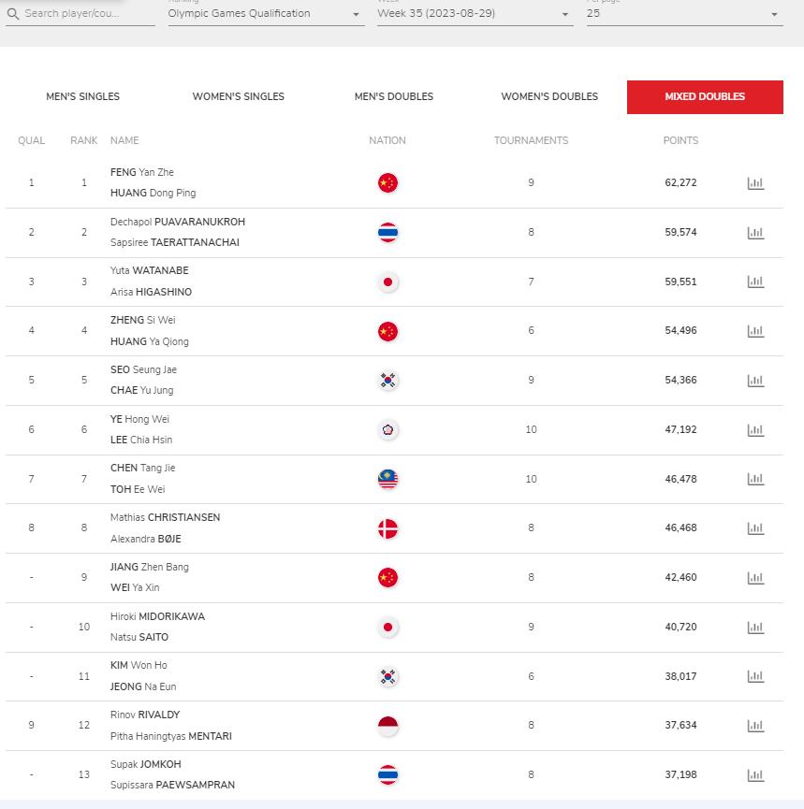Switch to Men's Singles tab
Viewport: 804px width, 809px height.
pos(82,96)
